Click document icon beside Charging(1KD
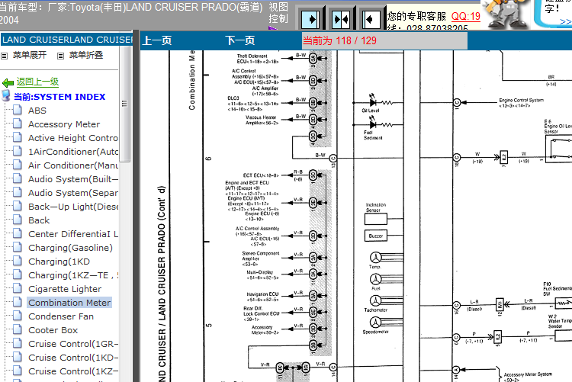 18,261
